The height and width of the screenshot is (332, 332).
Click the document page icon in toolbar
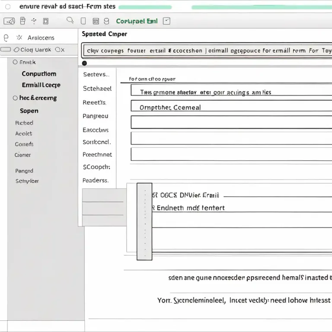tap(22, 21)
